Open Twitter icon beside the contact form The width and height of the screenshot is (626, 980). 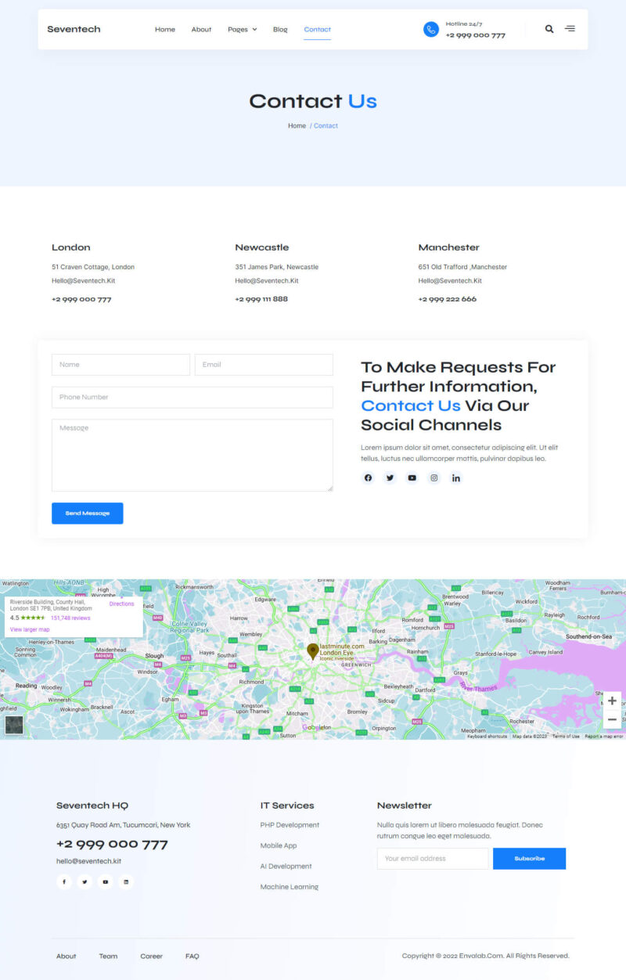click(x=390, y=478)
